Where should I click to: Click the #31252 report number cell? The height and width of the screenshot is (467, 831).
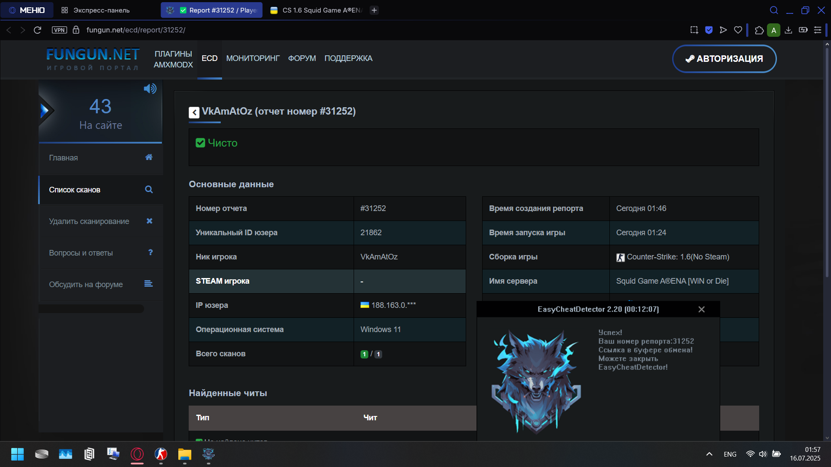[410, 208]
